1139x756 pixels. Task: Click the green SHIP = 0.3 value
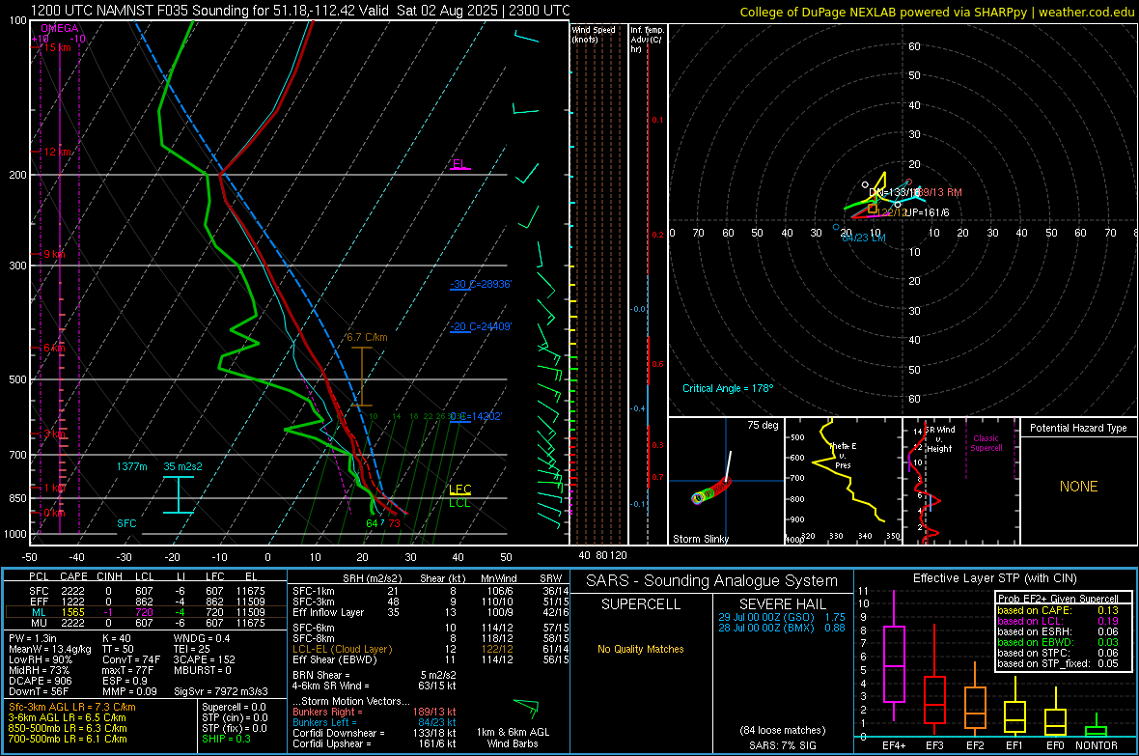pos(226,739)
